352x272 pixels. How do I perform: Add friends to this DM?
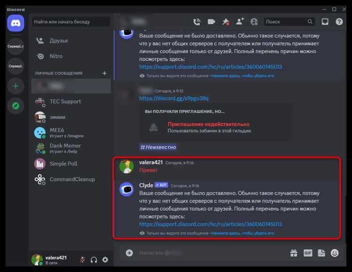(x=240, y=22)
